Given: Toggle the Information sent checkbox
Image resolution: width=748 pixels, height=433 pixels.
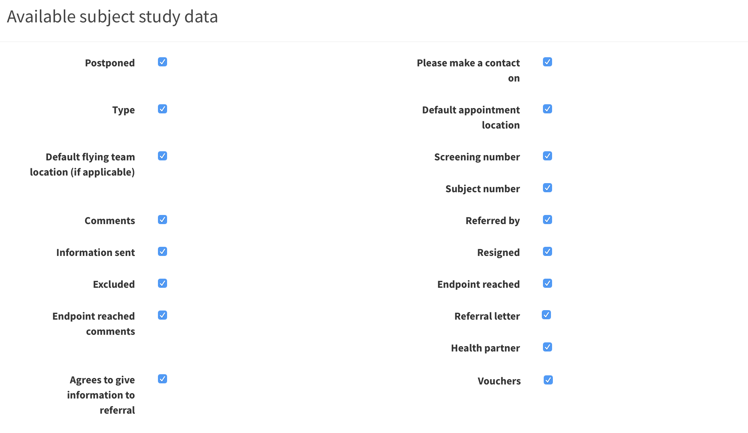Looking at the screenshot, I should (x=163, y=251).
